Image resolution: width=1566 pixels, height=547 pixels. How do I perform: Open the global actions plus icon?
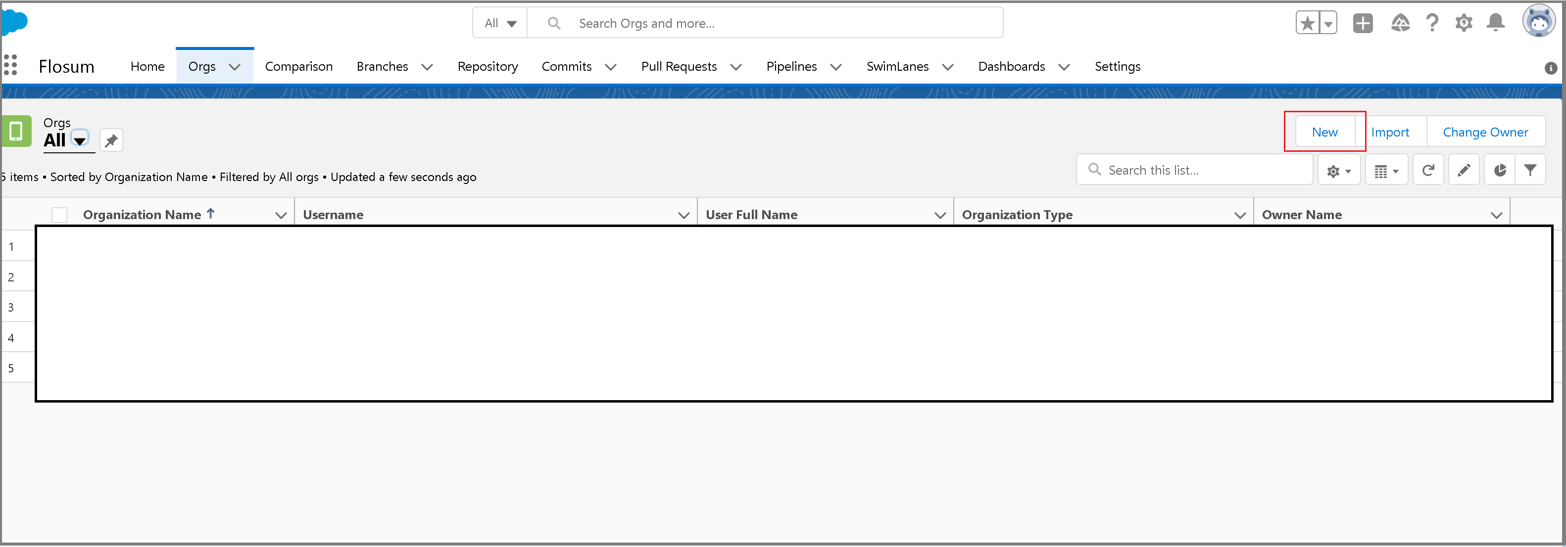[1363, 24]
